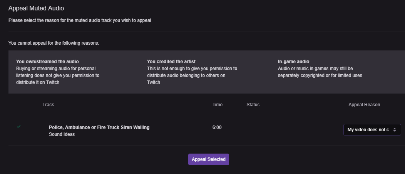
Task: Click the Track column header
Action: click(x=48, y=105)
